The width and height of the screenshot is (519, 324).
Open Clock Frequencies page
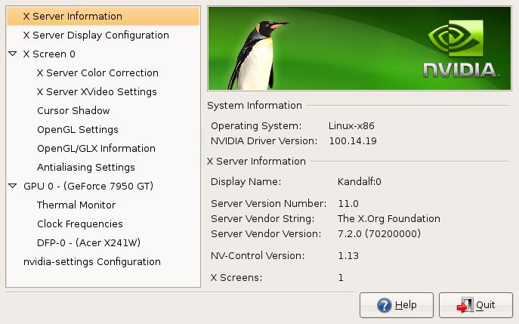(x=80, y=224)
